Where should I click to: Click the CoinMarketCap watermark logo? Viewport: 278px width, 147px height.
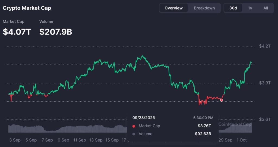235,124
